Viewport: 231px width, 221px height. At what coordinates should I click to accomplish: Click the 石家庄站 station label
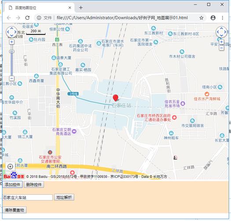click(121, 105)
